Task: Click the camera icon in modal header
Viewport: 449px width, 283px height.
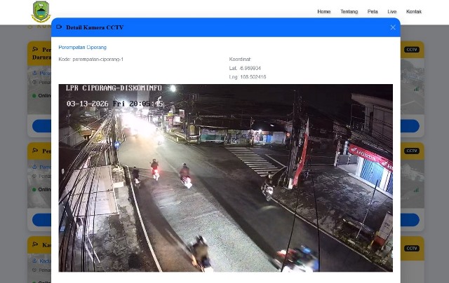Action: (x=59, y=27)
